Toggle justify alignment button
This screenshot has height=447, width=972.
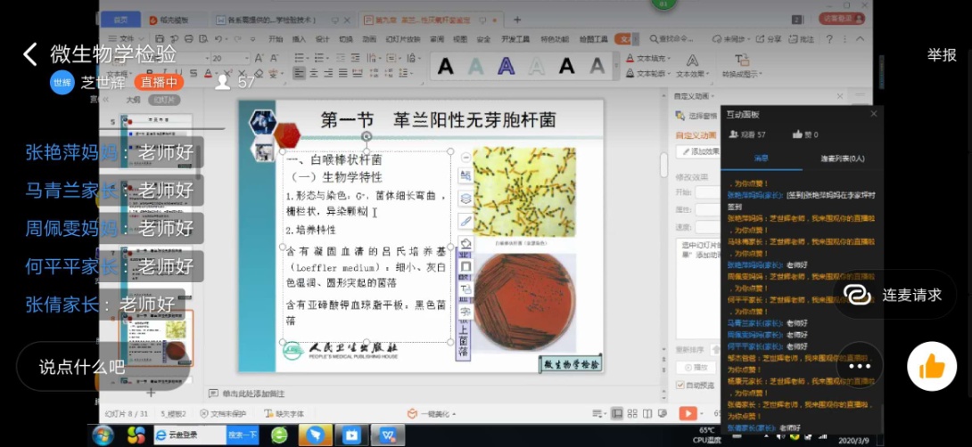click(341, 73)
